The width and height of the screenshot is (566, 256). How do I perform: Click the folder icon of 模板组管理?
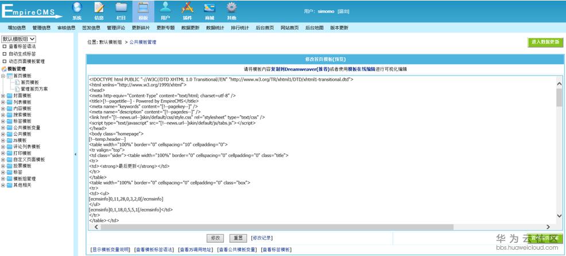click(9, 179)
